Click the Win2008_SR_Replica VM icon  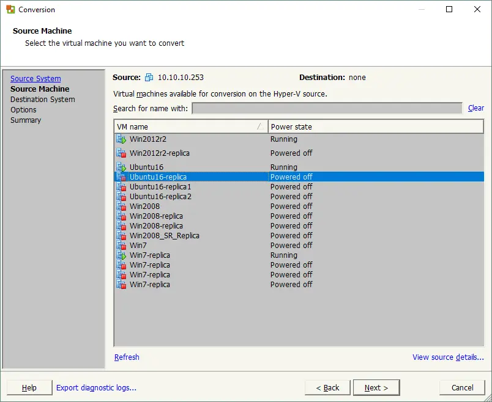click(121, 235)
